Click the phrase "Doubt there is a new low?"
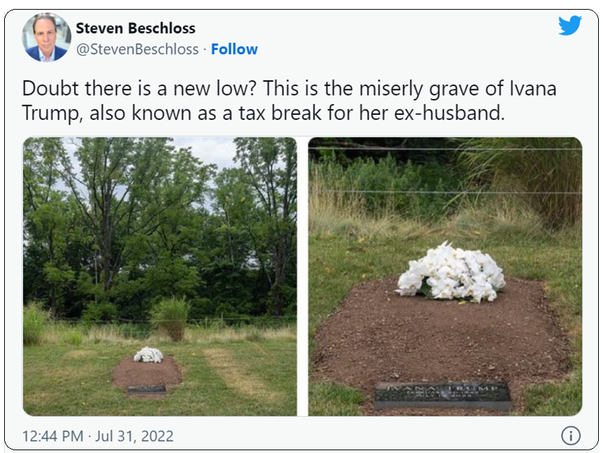 139,89
